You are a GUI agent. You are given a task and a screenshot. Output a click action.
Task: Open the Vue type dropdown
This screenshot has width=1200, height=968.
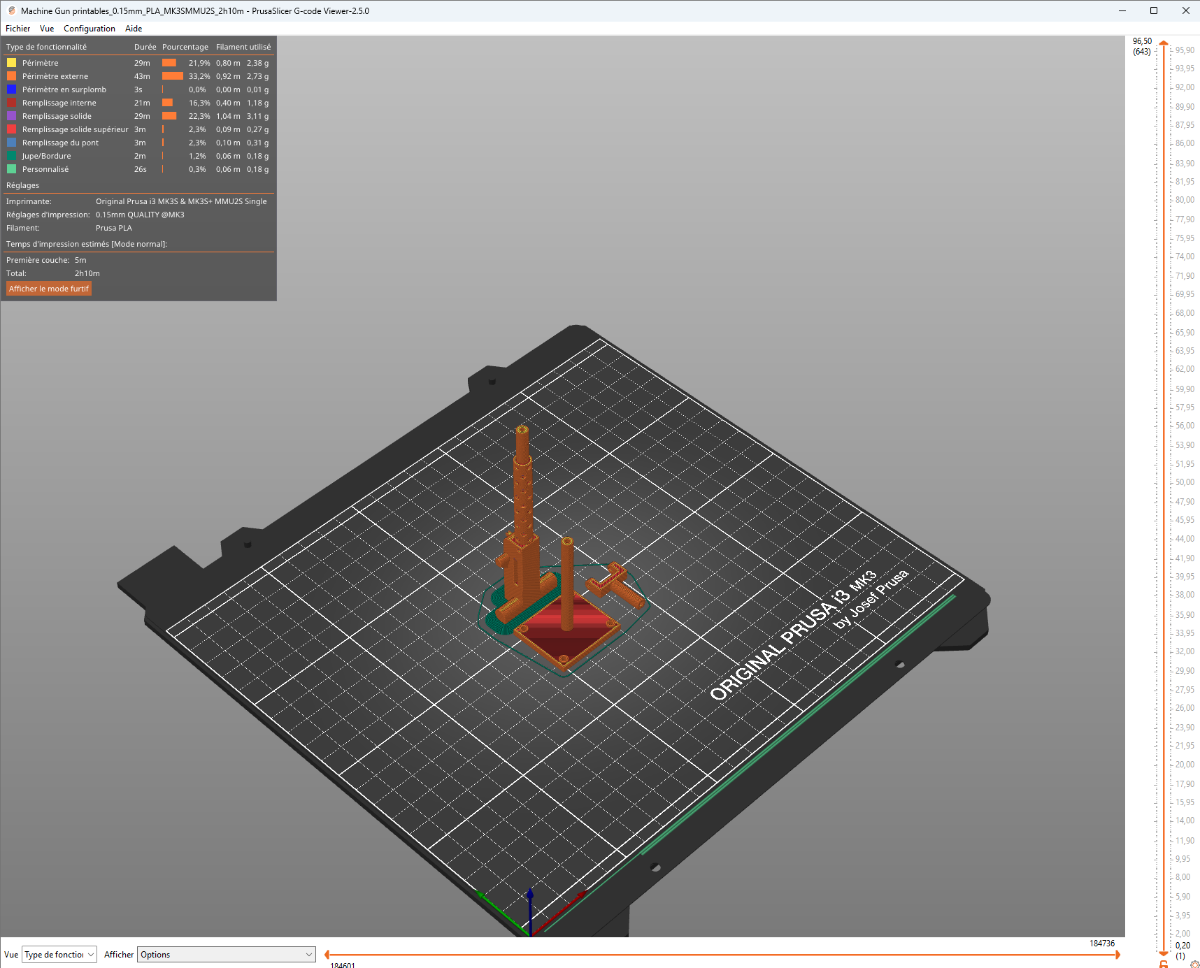59,955
